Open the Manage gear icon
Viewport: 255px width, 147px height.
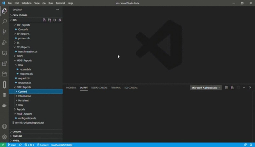tap(4, 137)
